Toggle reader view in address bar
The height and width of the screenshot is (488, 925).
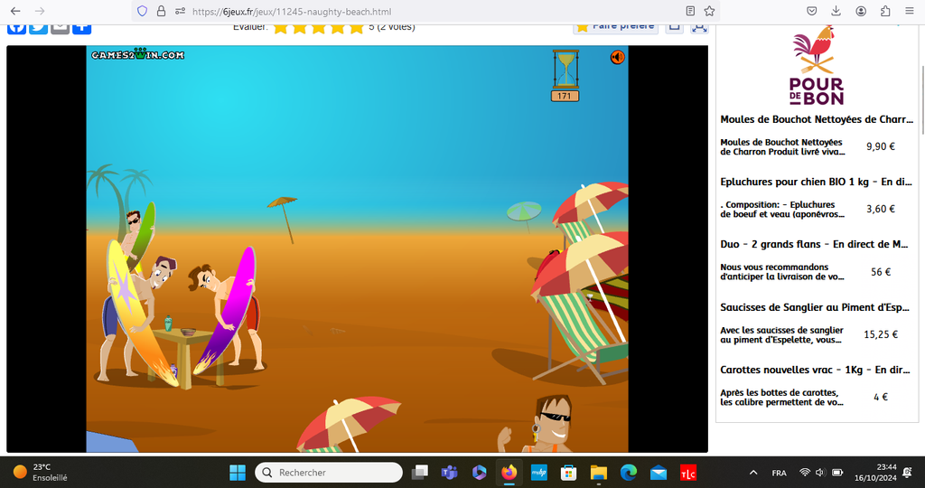click(x=690, y=11)
